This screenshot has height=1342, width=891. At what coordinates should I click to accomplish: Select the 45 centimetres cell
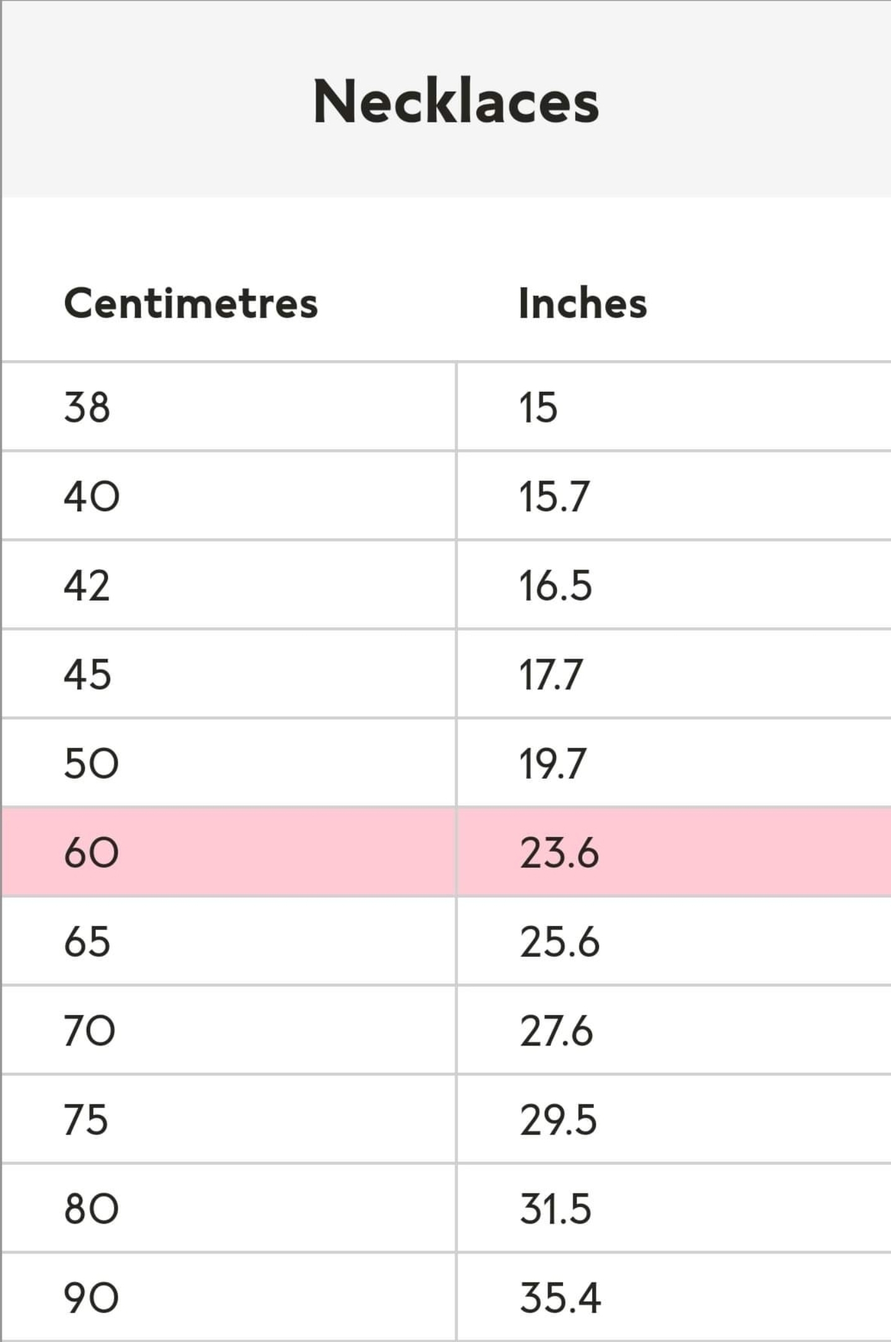pos(87,675)
